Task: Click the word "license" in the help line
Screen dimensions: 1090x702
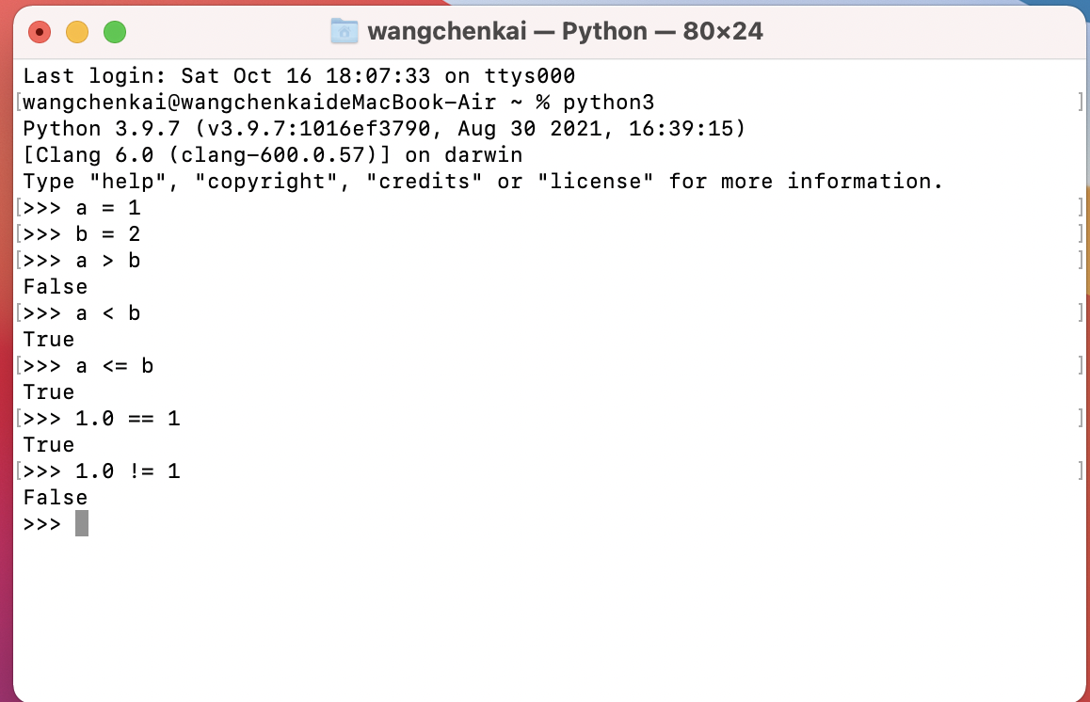Action: 595,181
